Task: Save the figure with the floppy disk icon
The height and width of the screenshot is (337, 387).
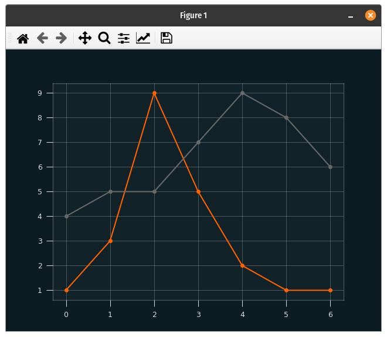Action: point(167,38)
